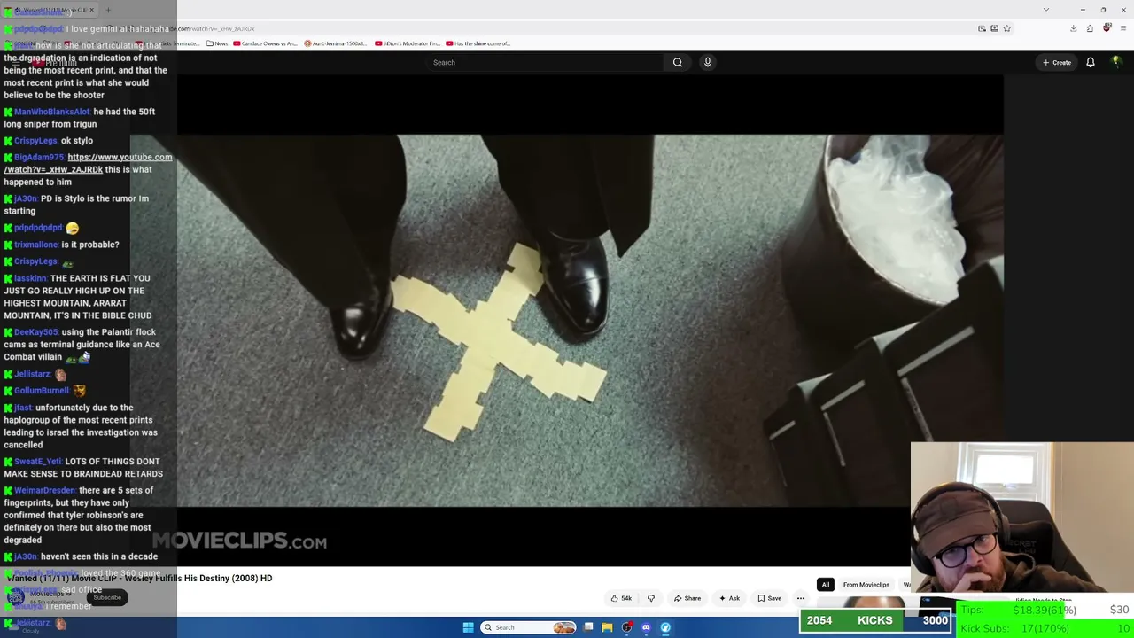The image size is (1134, 638).
Task: Click the username DeeKay505 in chat
Action: click(x=36, y=332)
